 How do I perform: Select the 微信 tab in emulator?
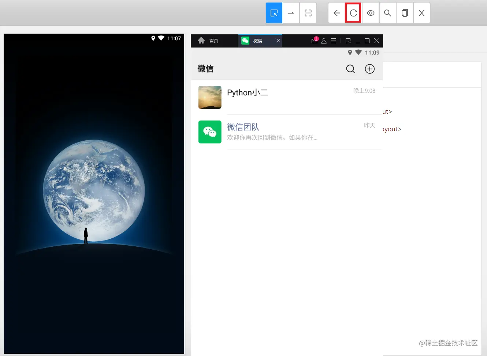pos(257,41)
